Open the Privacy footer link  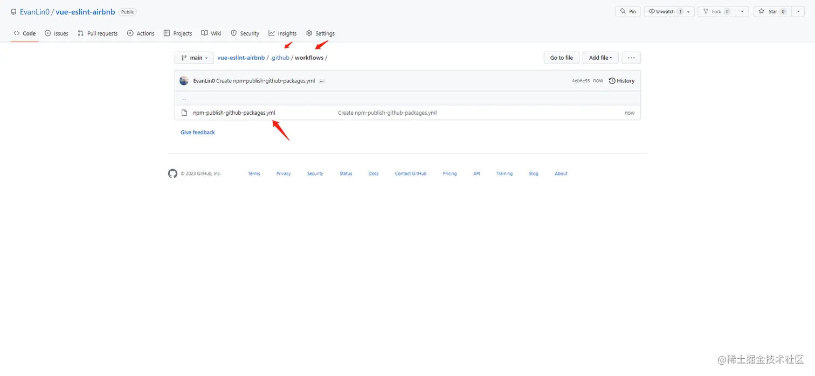[284, 173]
